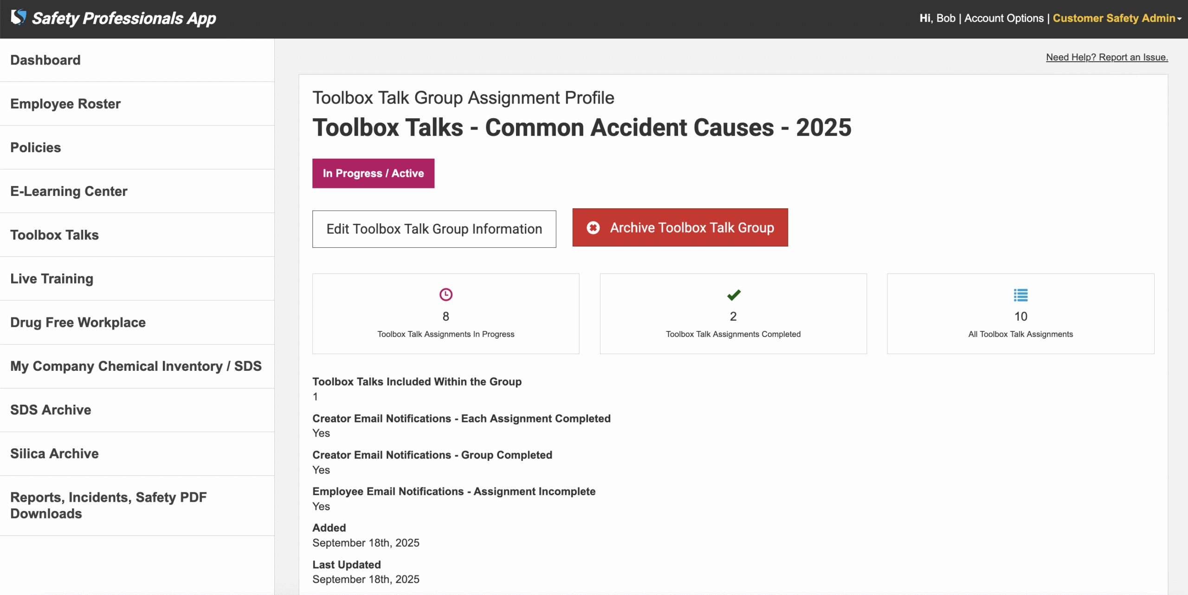Image resolution: width=1188 pixels, height=595 pixels.
Task: Expand the Customer Safety Admin dropdown
Action: click(1117, 18)
